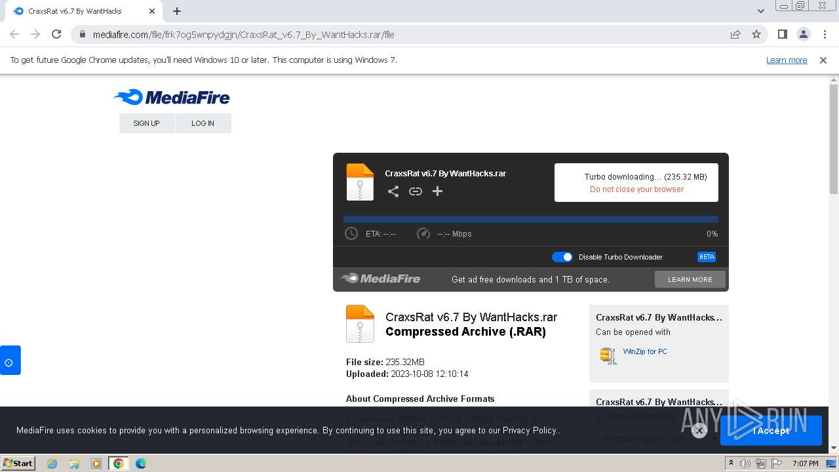
Task: Click the BETA badge
Action: (x=707, y=257)
